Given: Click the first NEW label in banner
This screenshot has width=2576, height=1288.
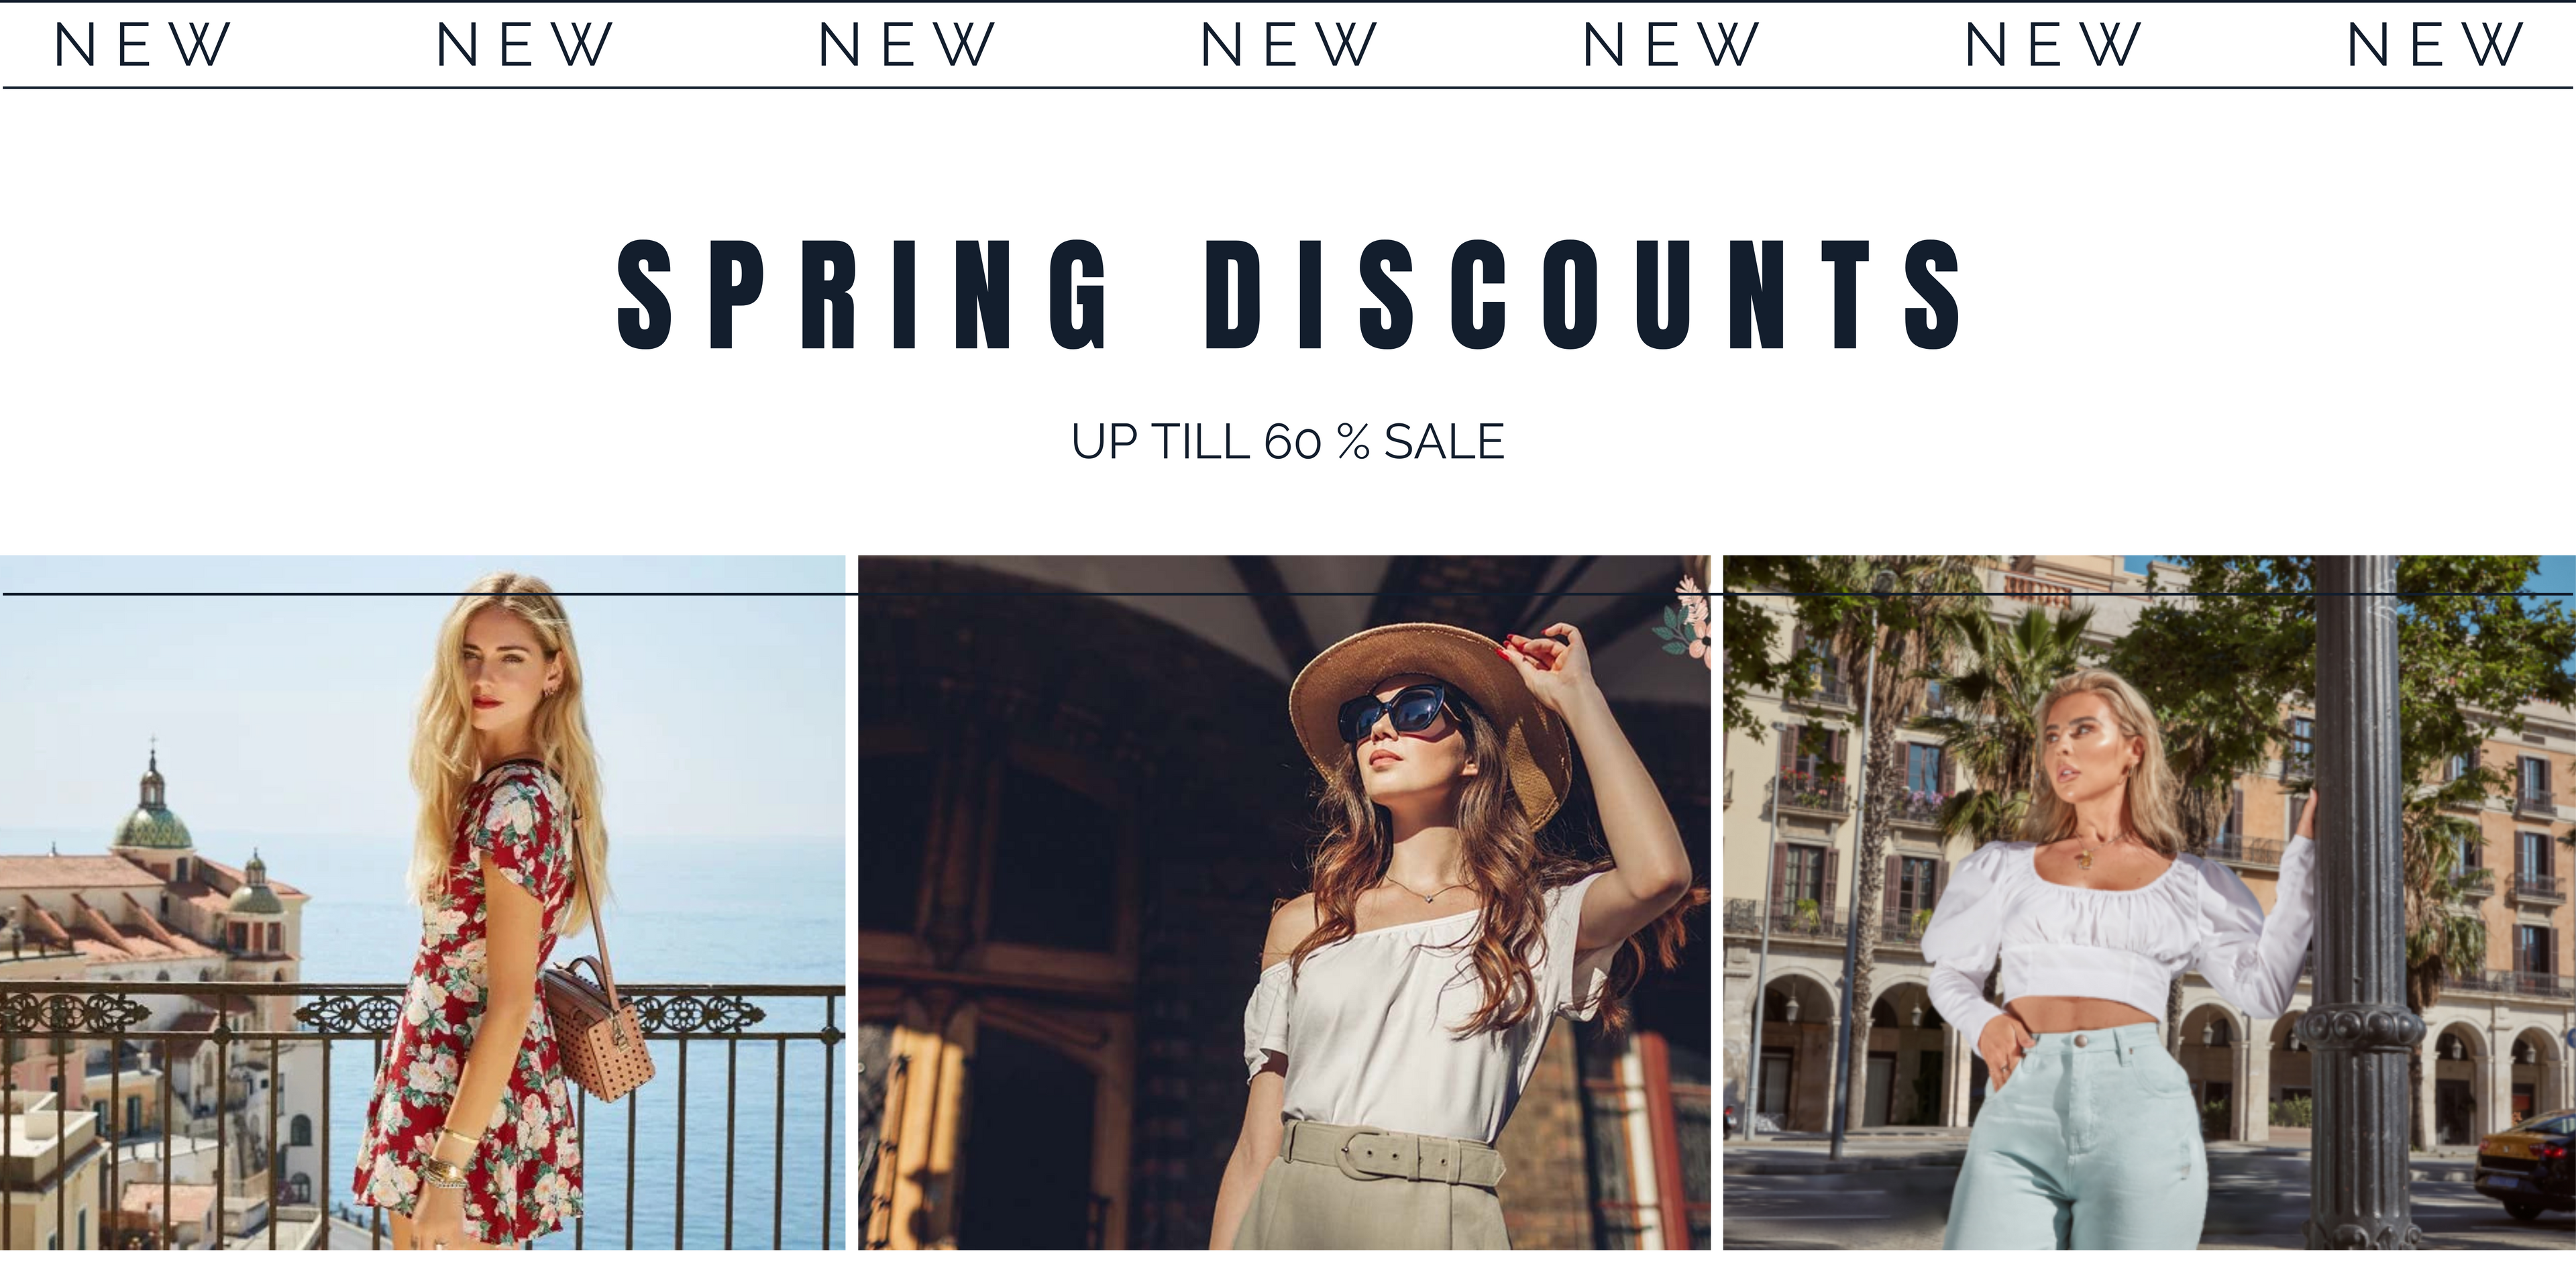Looking at the screenshot, I should coord(142,45).
